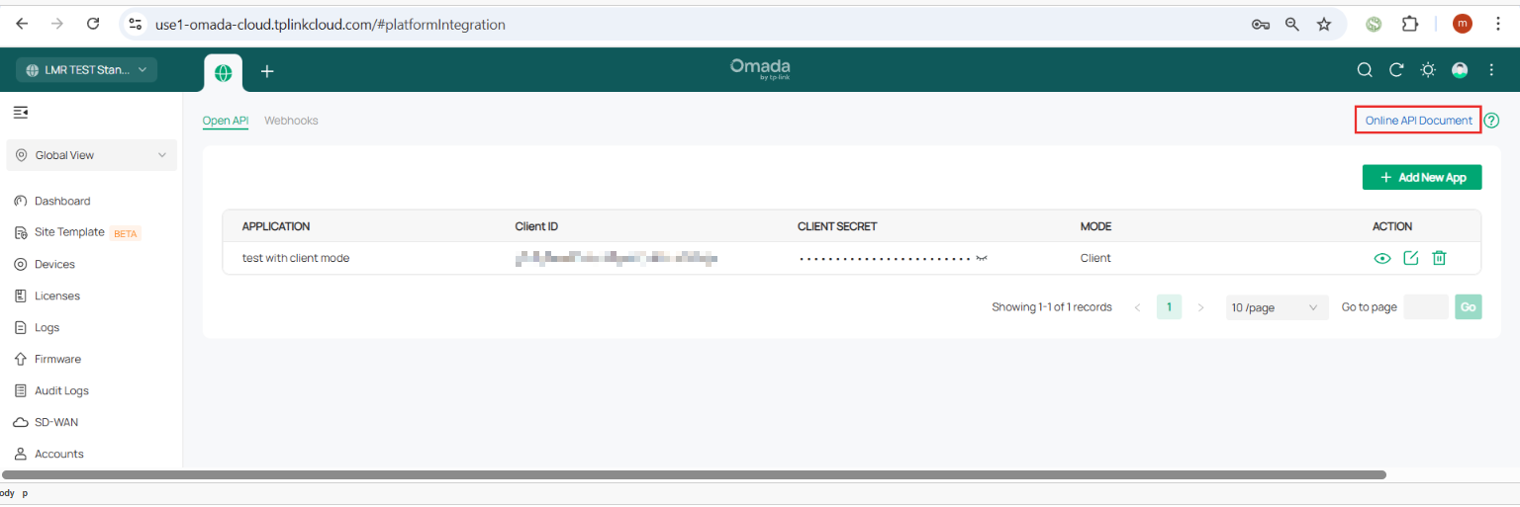Click the Omada by tp-link logo

pos(760,68)
